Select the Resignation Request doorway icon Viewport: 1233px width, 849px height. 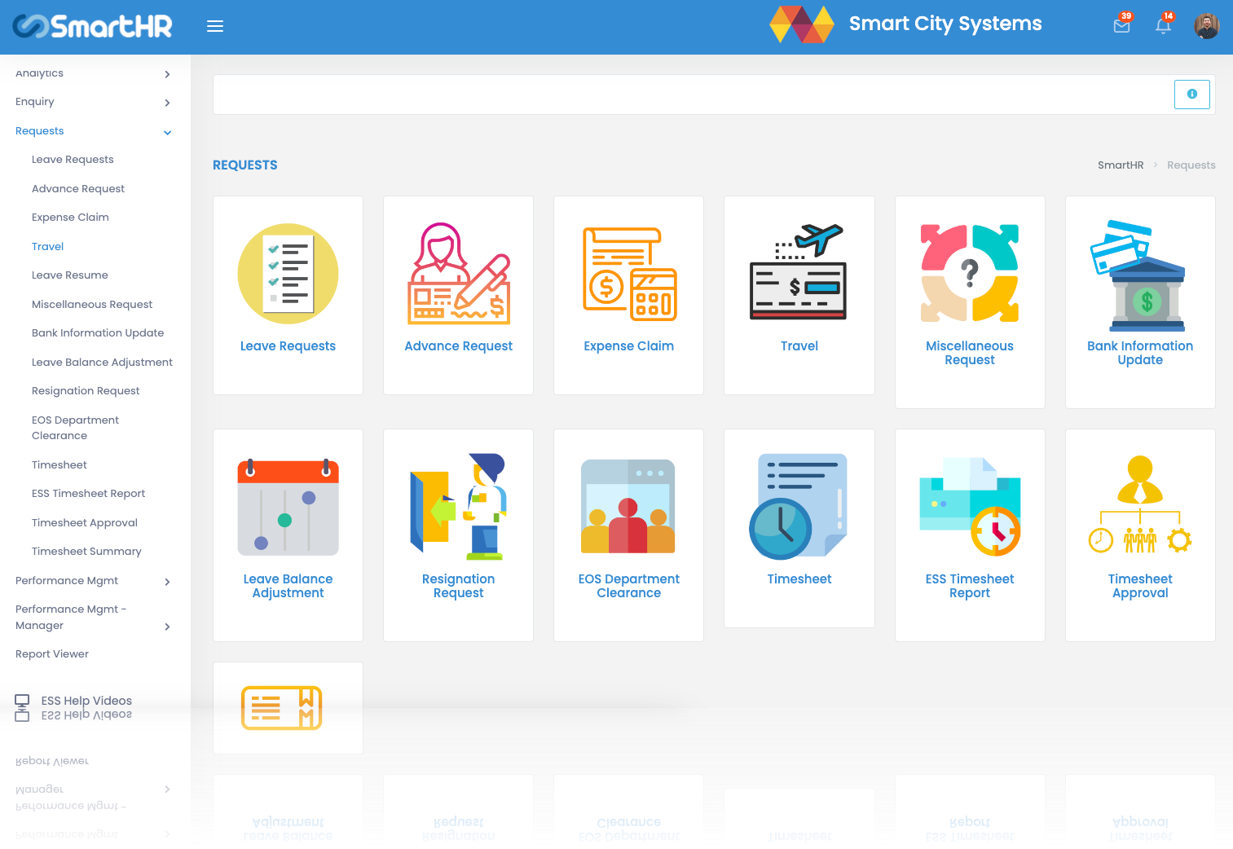click(x=458, y=506)
